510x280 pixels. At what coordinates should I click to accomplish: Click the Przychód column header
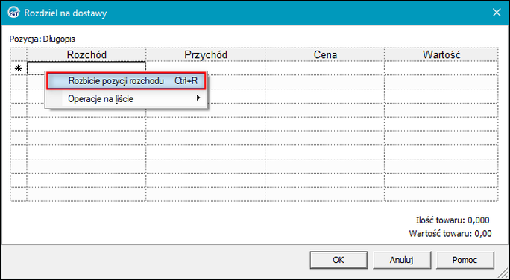click(206, 54)
